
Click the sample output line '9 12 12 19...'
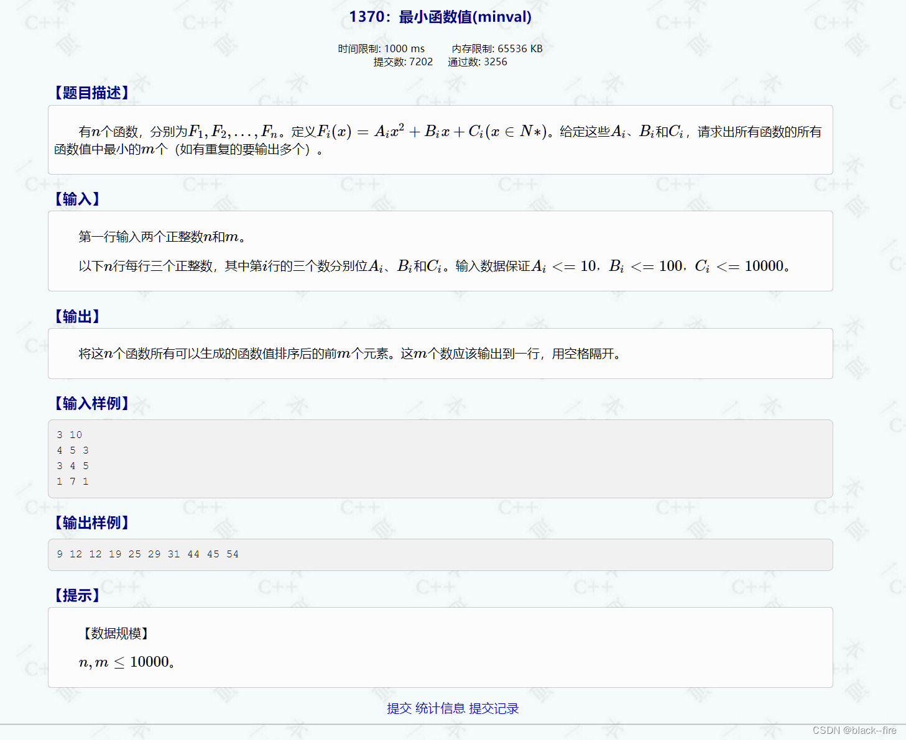point(147,554)
